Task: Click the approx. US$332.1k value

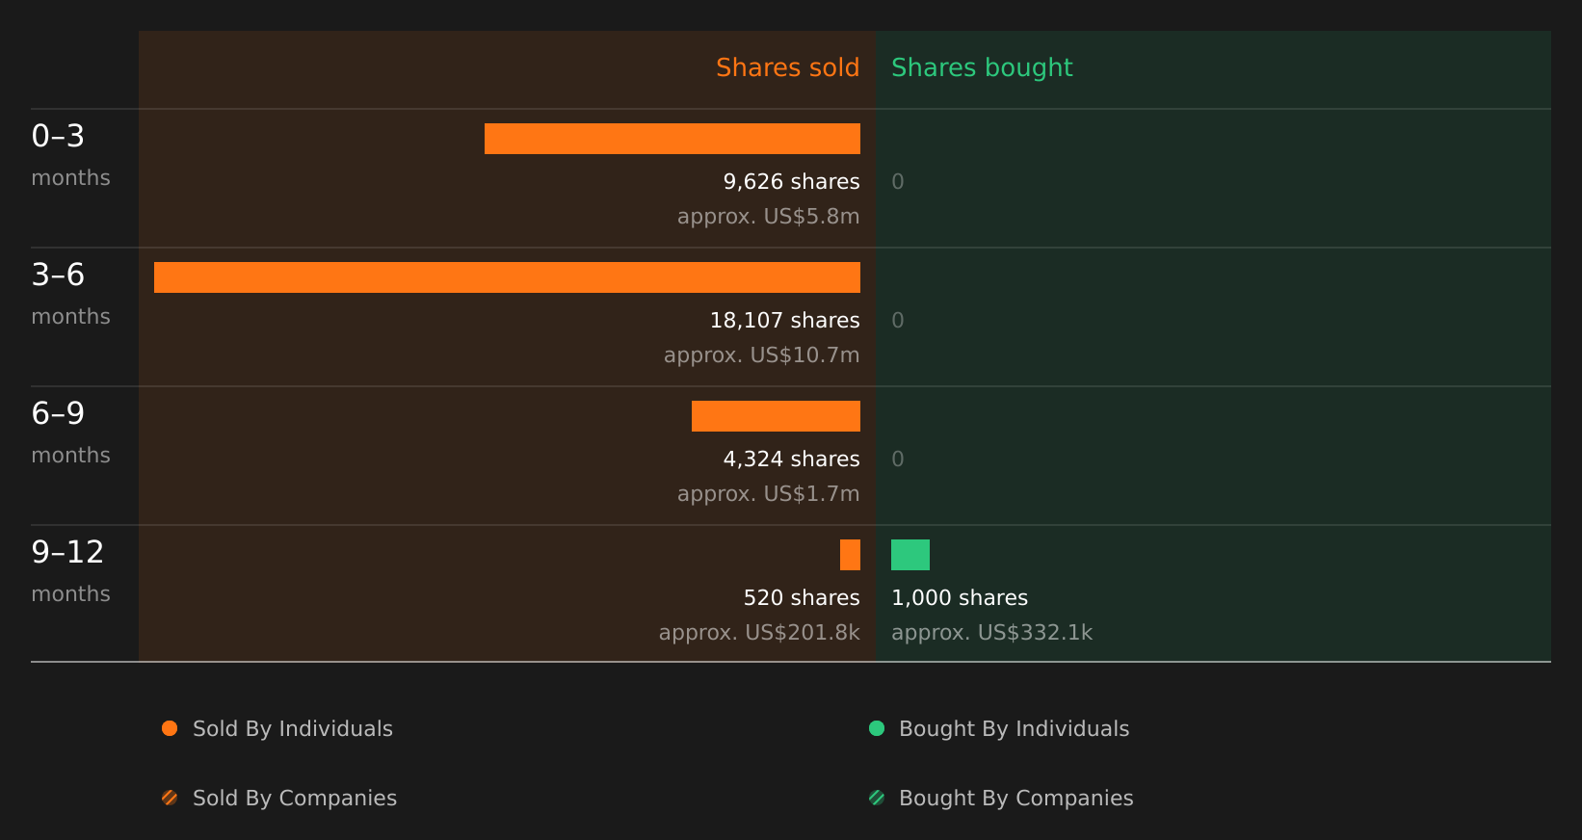Action: coord(991,633)
